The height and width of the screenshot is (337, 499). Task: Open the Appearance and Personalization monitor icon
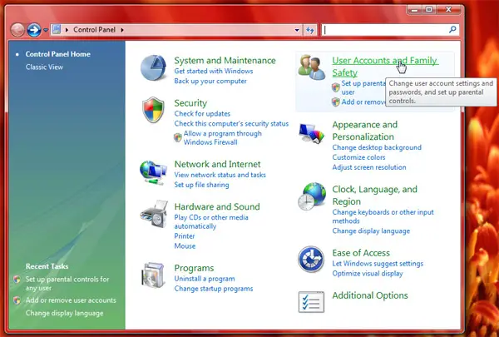(x=312, y=133)
